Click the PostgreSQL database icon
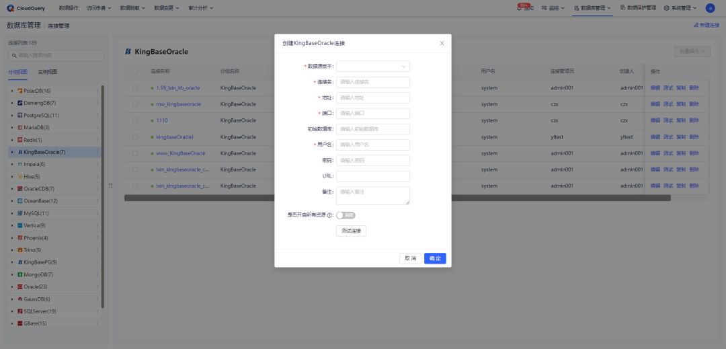Screen dimensions: 726x349 coord(20,115)
